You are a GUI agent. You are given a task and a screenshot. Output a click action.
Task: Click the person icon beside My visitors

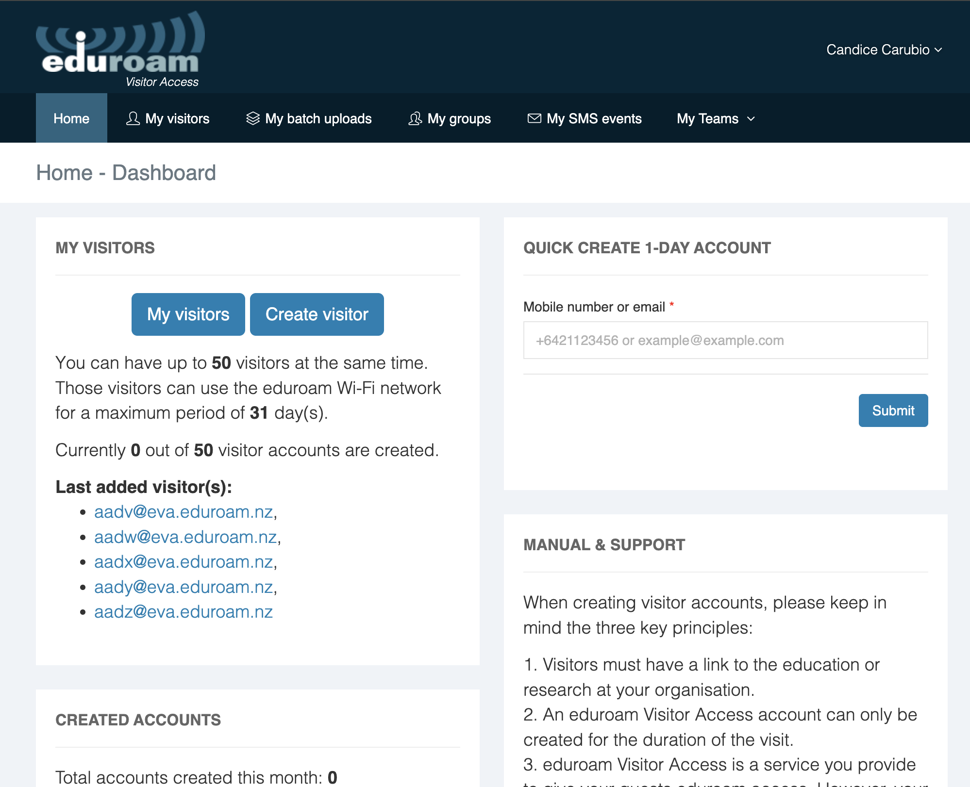pyautogui.click(x=133, y=119)
